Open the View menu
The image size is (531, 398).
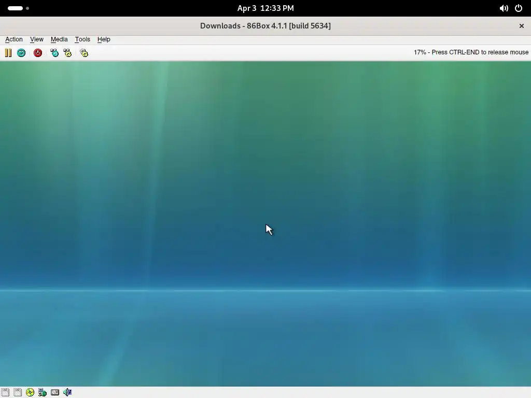pyautogui.click(x=37, y=39)
